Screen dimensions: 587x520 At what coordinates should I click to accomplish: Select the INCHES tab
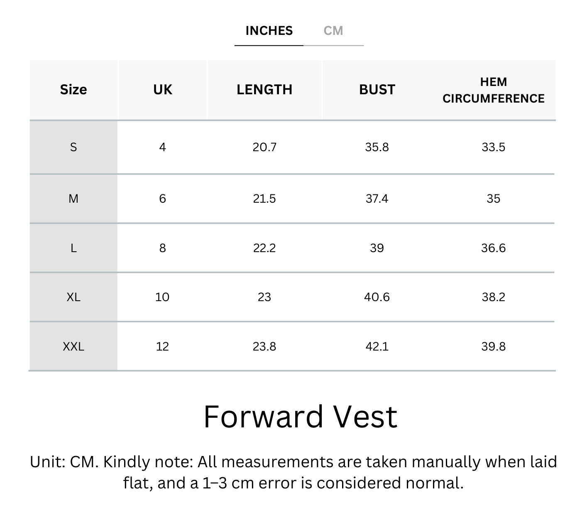[x=269, y=31]
